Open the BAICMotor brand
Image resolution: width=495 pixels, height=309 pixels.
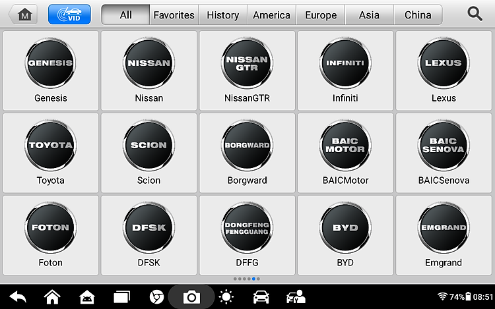345,153
